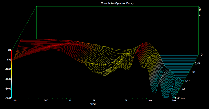Image resolution: width=209 pixels, height=109 pixels.
Task: Click the '2k' frequency axis label
Action: tap(94, 101)
